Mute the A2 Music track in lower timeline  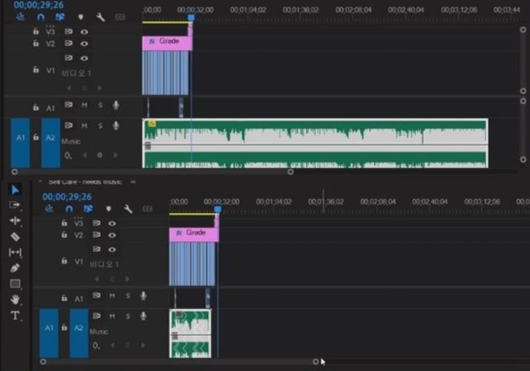coord(112,316)
